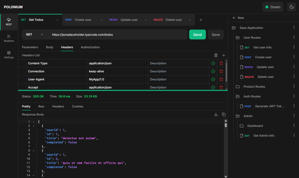Send the GET request

[197, 35]
